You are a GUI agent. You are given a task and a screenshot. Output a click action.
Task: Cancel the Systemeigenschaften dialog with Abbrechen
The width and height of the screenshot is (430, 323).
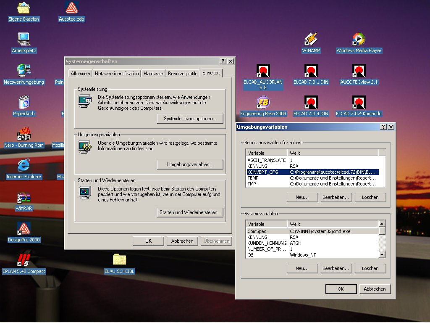pyautogui.click(x=182, y=241)
